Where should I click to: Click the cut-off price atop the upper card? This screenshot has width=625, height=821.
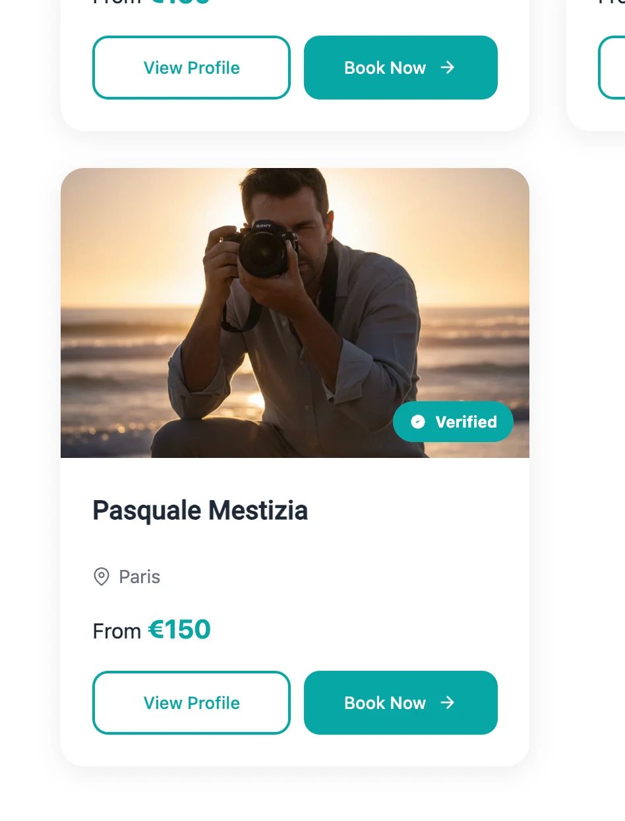pos(179,3)
